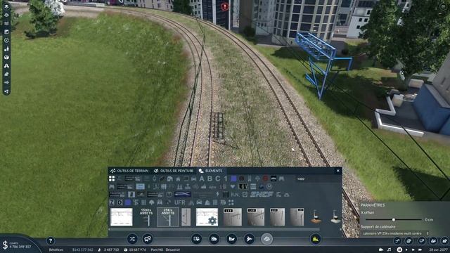Pause the game simulation
The image size is (450, 253).
tap(399, 250)
